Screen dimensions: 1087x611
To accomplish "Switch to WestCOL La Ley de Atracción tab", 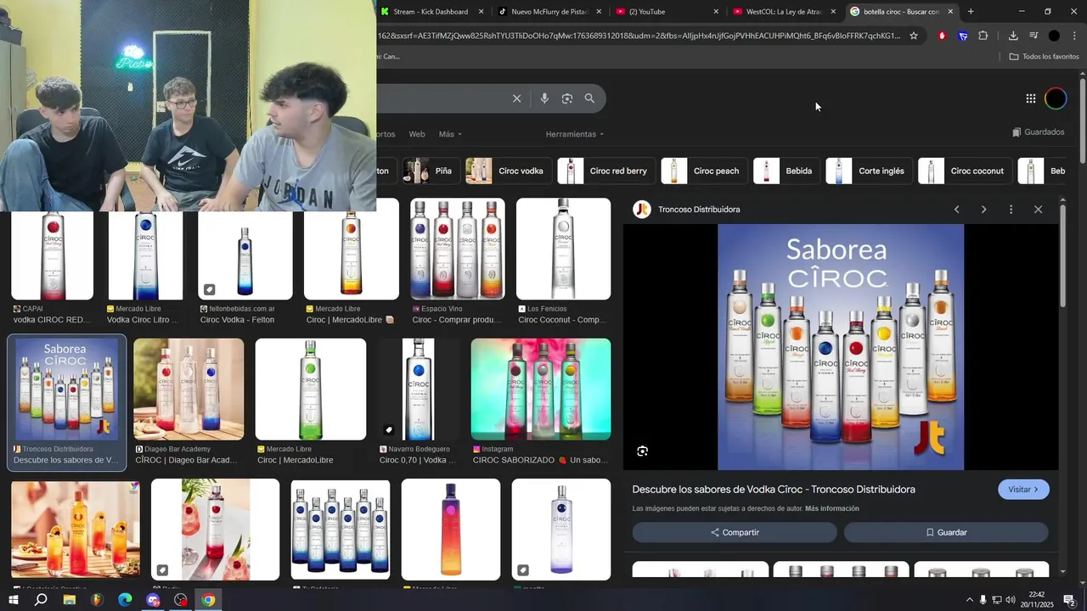I will click(783, 11).
